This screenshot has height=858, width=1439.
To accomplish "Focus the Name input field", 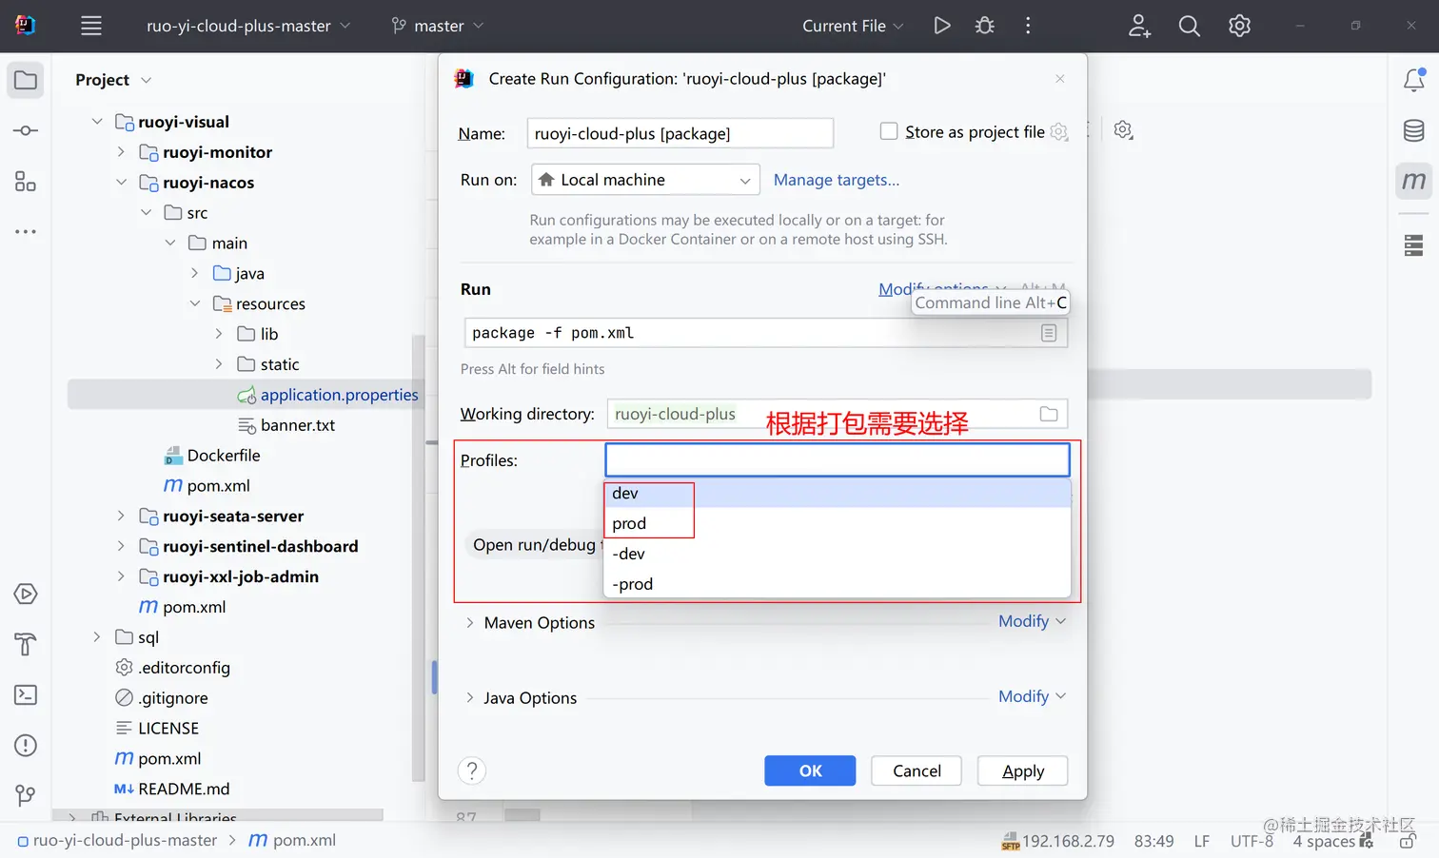I will tap(680, 133).
